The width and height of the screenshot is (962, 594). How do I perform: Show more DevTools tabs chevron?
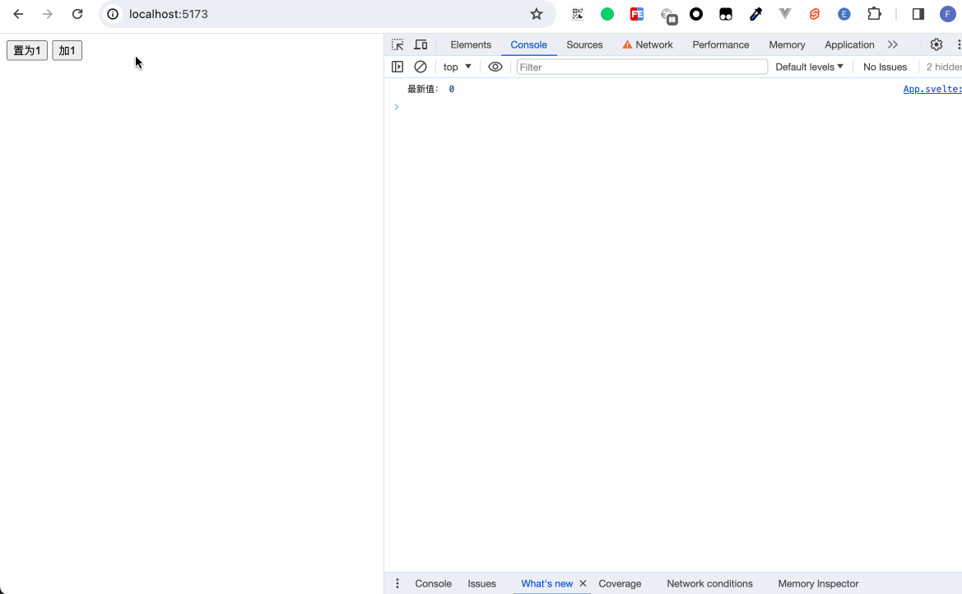coord(893,44)
